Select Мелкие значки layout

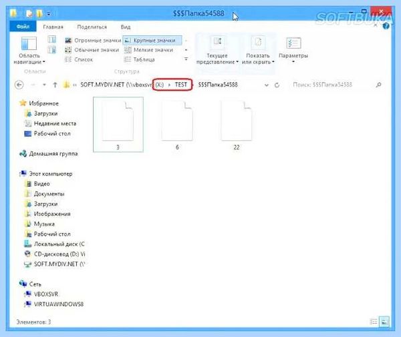149,50
